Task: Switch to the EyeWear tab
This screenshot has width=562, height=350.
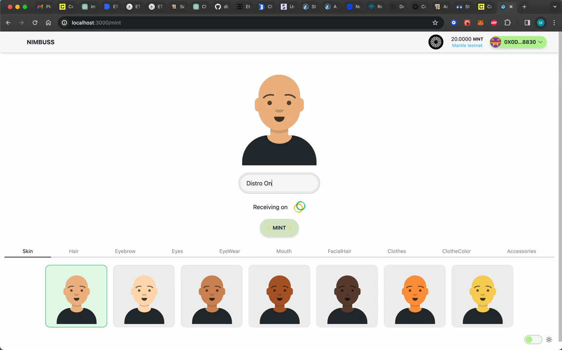Action: coord(230,251)
